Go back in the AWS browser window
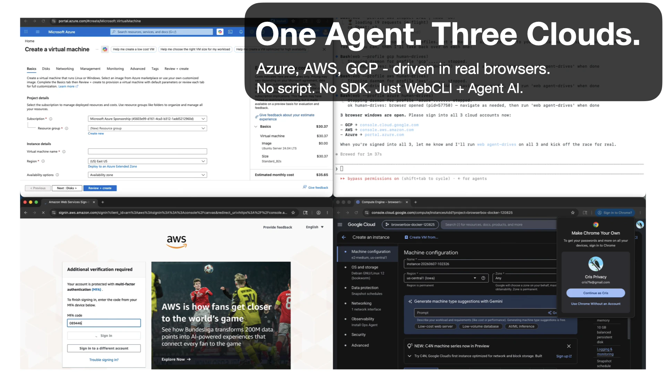Screen dimensions: 666x374 pyautogui.click(x=26, y=213)
